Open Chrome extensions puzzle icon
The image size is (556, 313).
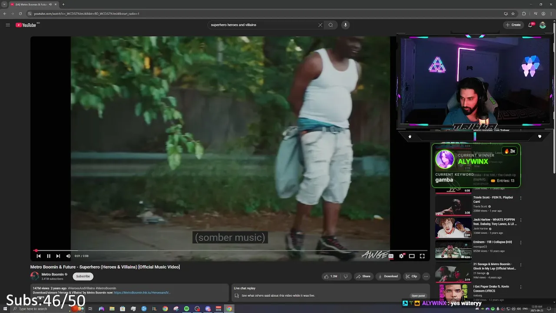(524, 13)
